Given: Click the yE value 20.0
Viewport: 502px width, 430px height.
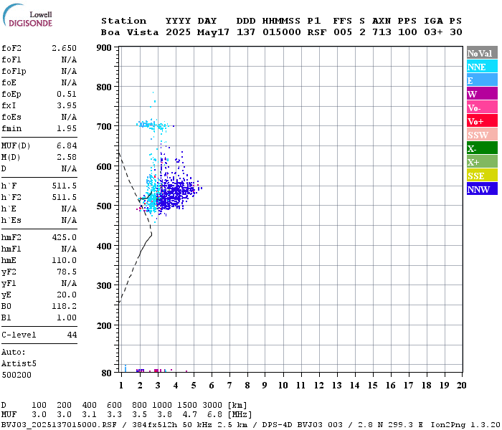Looking at the screenshot, I should 67,295.
